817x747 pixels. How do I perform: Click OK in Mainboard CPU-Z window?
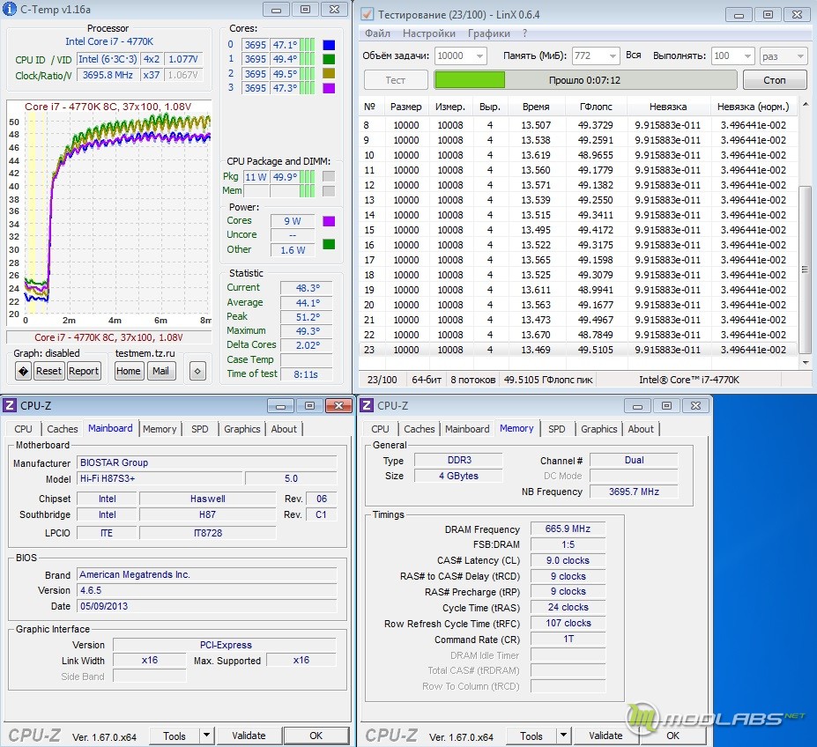(316, 736)
